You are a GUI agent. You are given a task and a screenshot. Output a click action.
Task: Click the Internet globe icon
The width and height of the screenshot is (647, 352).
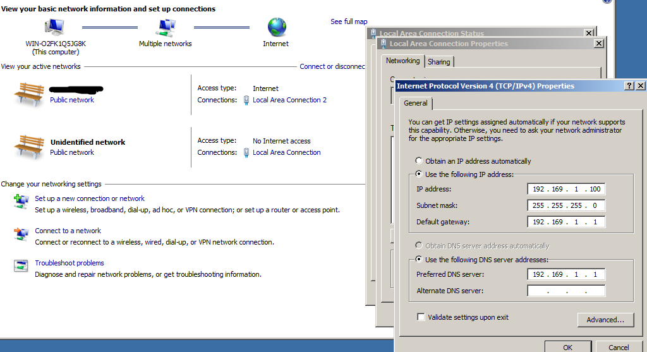pos(277,27)
